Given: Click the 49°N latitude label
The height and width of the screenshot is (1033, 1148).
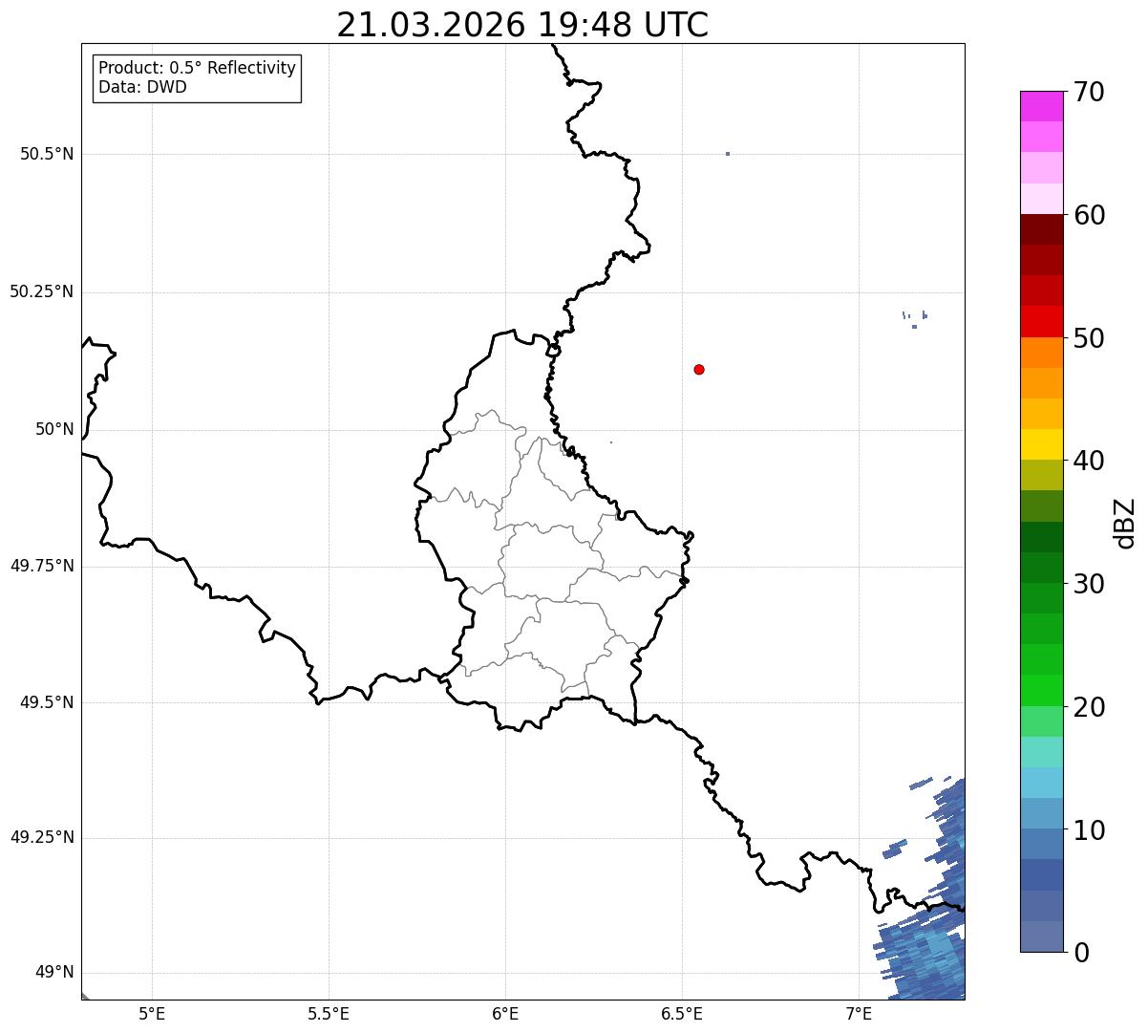Looking at the screenshot, I should tap(54, 973).
